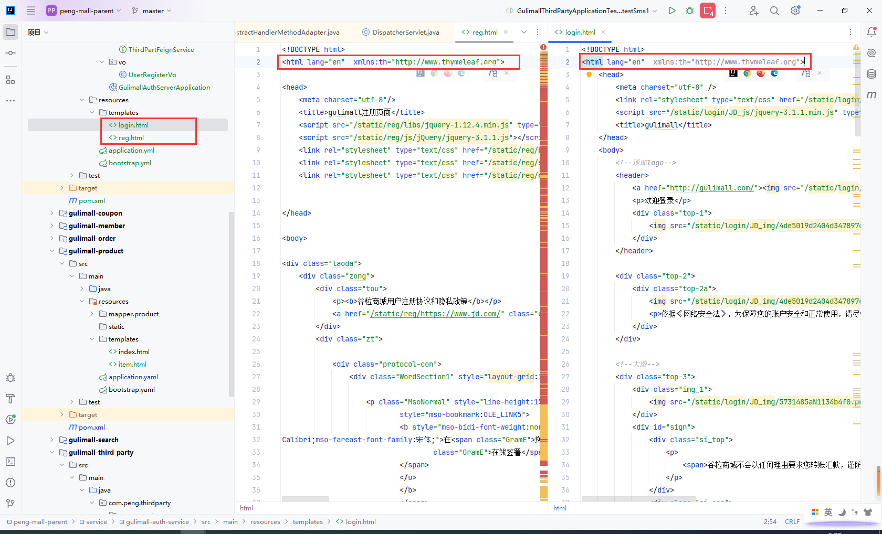This screenshot has width=882, height=534.
Task: Click the red Stop running processes button
Action: pos(708,10)
